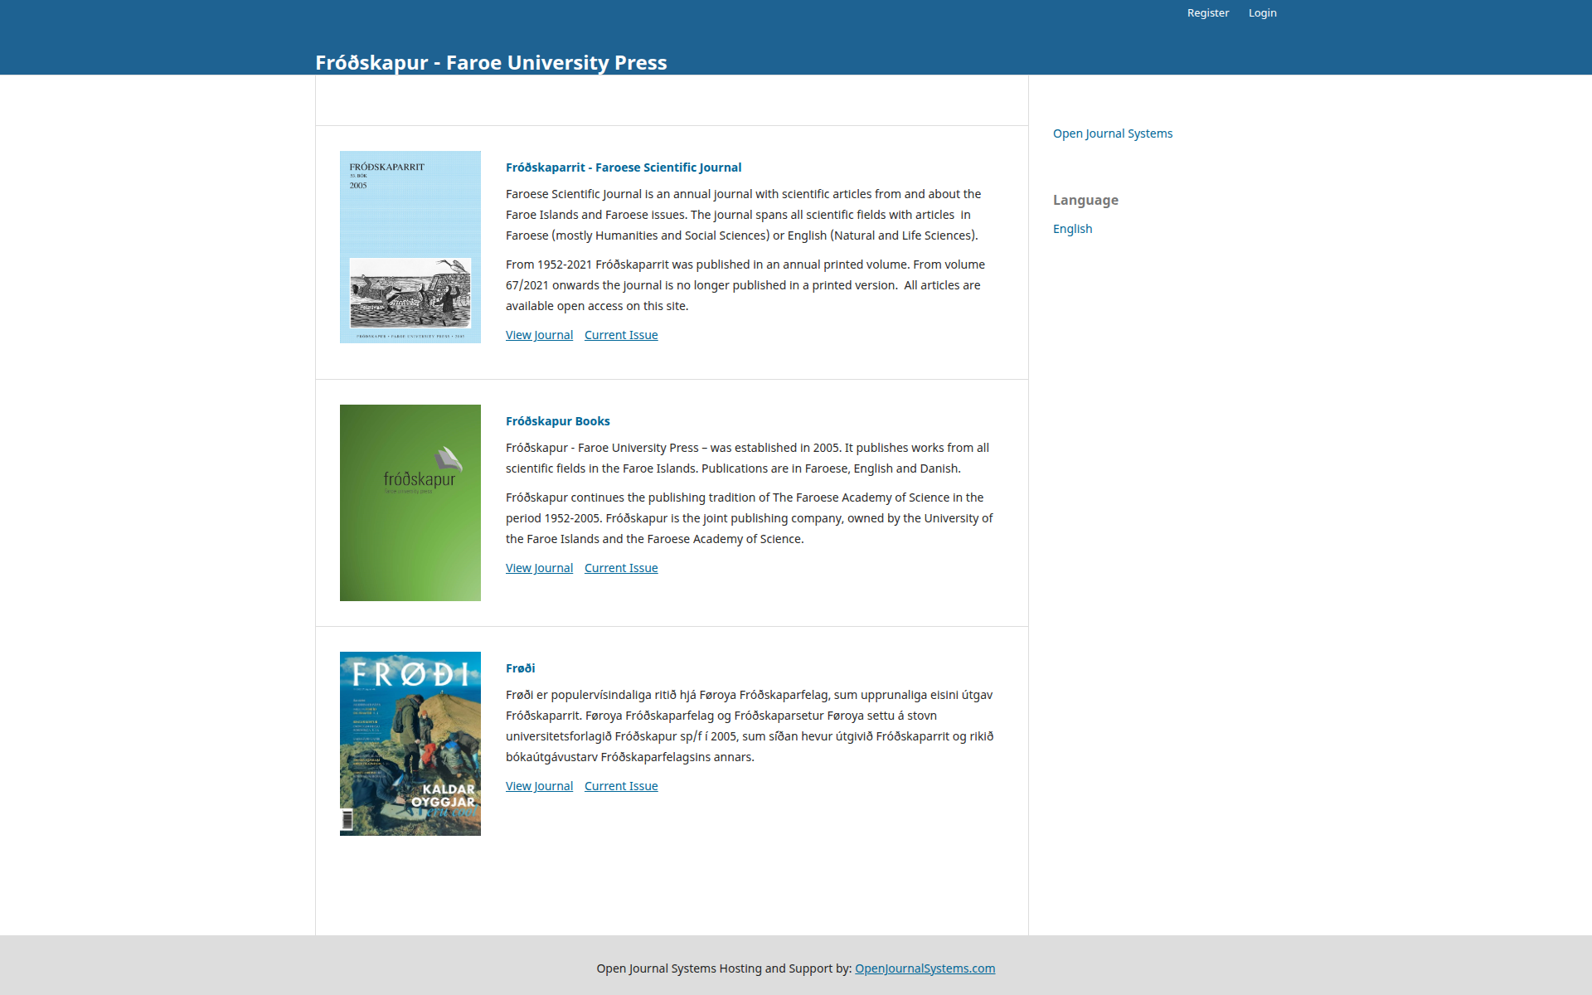The image size is (1592, 995).
Task: Open the Frøði journal title link
Action: pyautogui.click(x=520, y=668)
